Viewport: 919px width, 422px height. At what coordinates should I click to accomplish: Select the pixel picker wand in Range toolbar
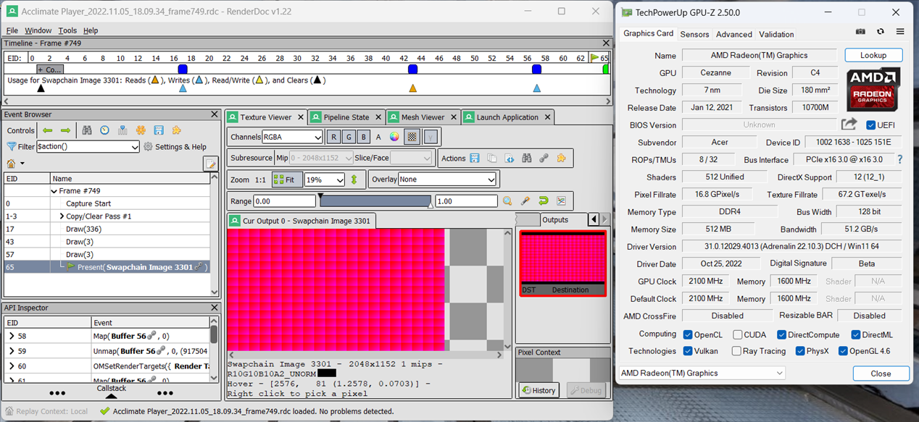(x=525, y=201)
